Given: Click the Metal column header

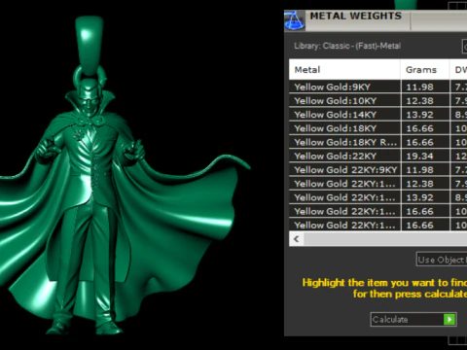Looking at the screenshot, I should [344, 70].
